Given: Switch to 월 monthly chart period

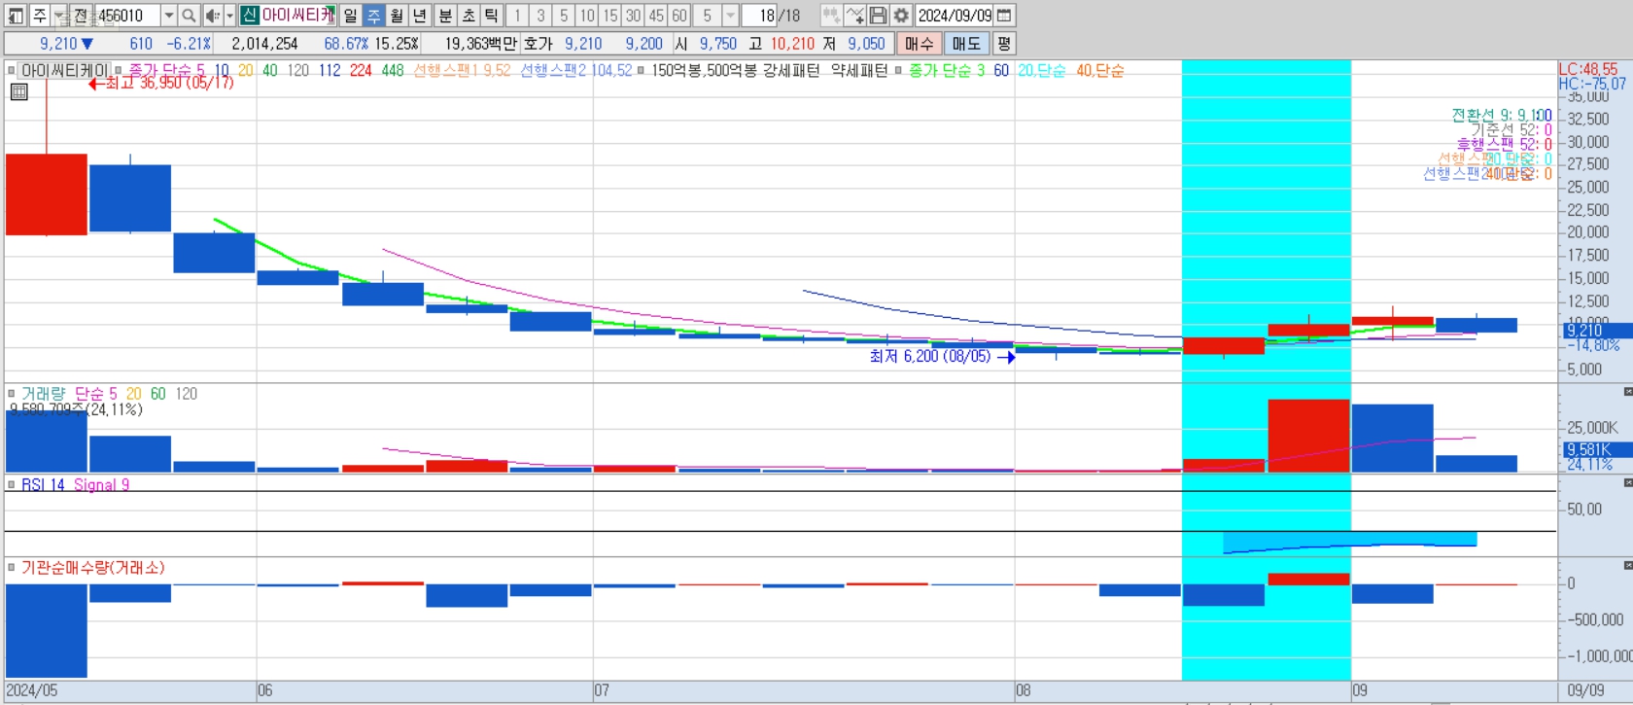Looking at the screenshot, I should tap(397, 16).
